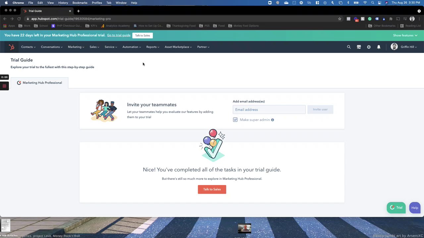Click Griffin Hill profile avatar
The image size is (424, 238).
click(394, 47)
